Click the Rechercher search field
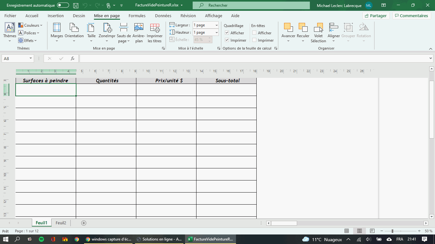Image resolution: width=435 pixels, height=244 pixels. pyautogui.click(x=251, y=5)
